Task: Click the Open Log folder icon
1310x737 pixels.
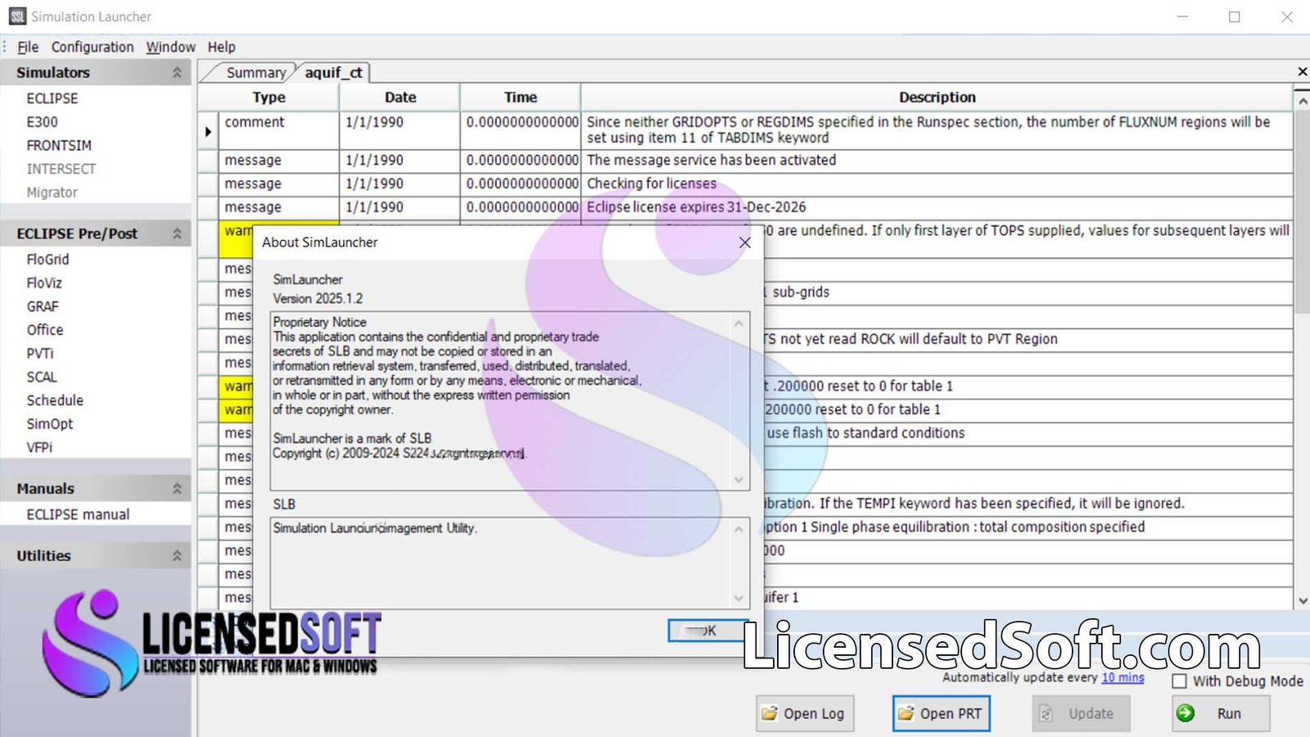Action: click(x=770, y=713)
